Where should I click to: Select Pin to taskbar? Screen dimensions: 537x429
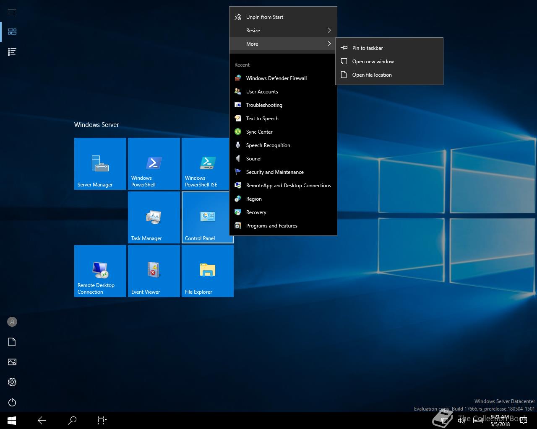click(x=389, y=48)
